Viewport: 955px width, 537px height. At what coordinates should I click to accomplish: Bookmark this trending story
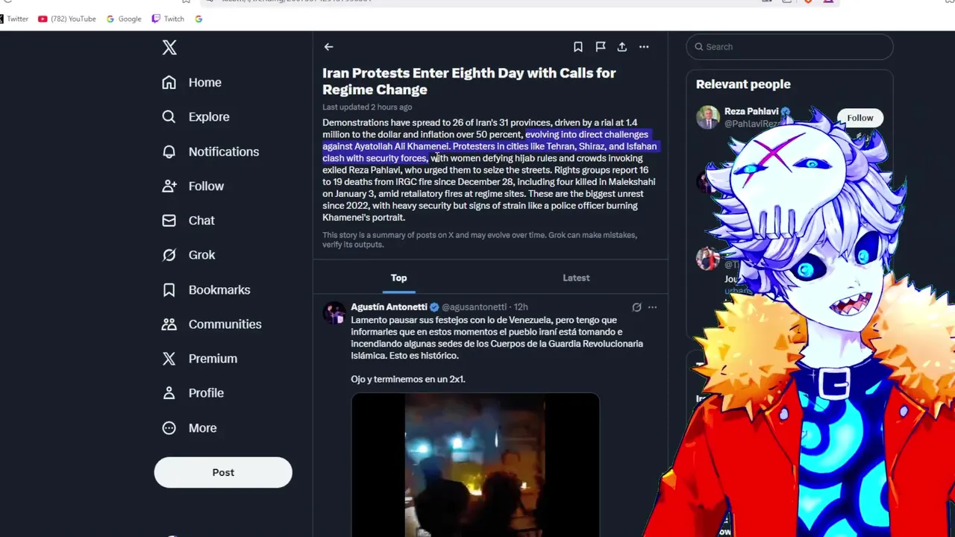pos(578,47)
